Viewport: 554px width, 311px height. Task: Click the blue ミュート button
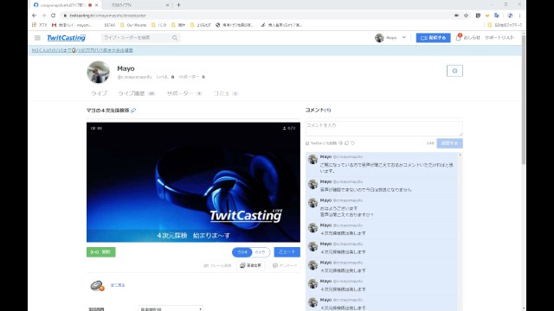pyautogui.click(x=287, y=252)
